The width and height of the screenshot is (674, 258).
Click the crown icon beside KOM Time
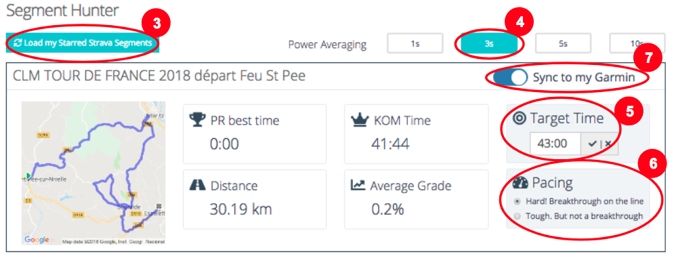coord(358,120)
